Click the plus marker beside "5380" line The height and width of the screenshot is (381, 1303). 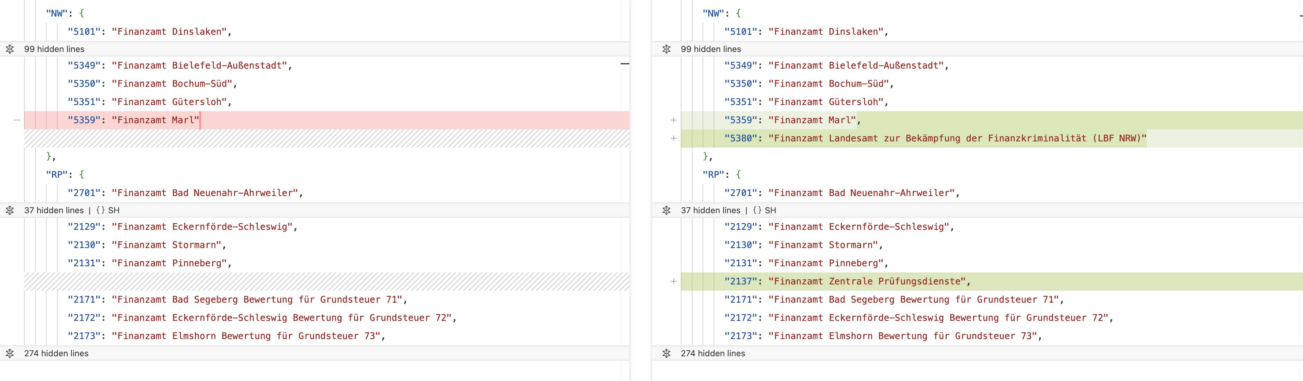[x=674, y=138]
